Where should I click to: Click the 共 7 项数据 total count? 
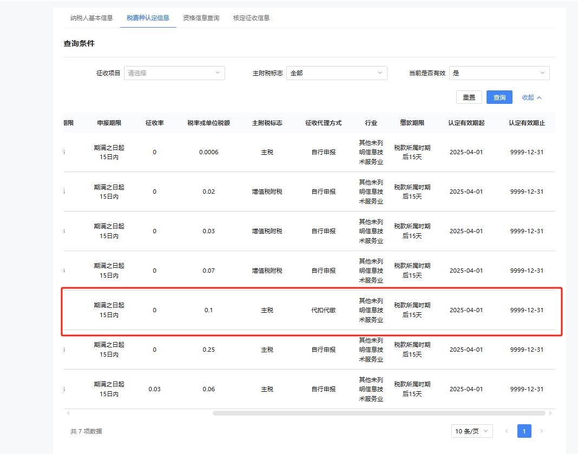(86, 431)
